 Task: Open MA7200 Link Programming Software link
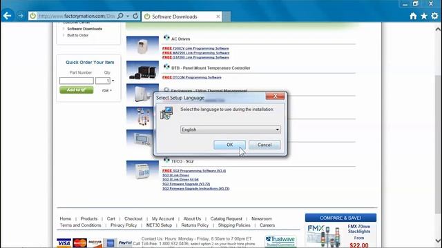point(196,53)
